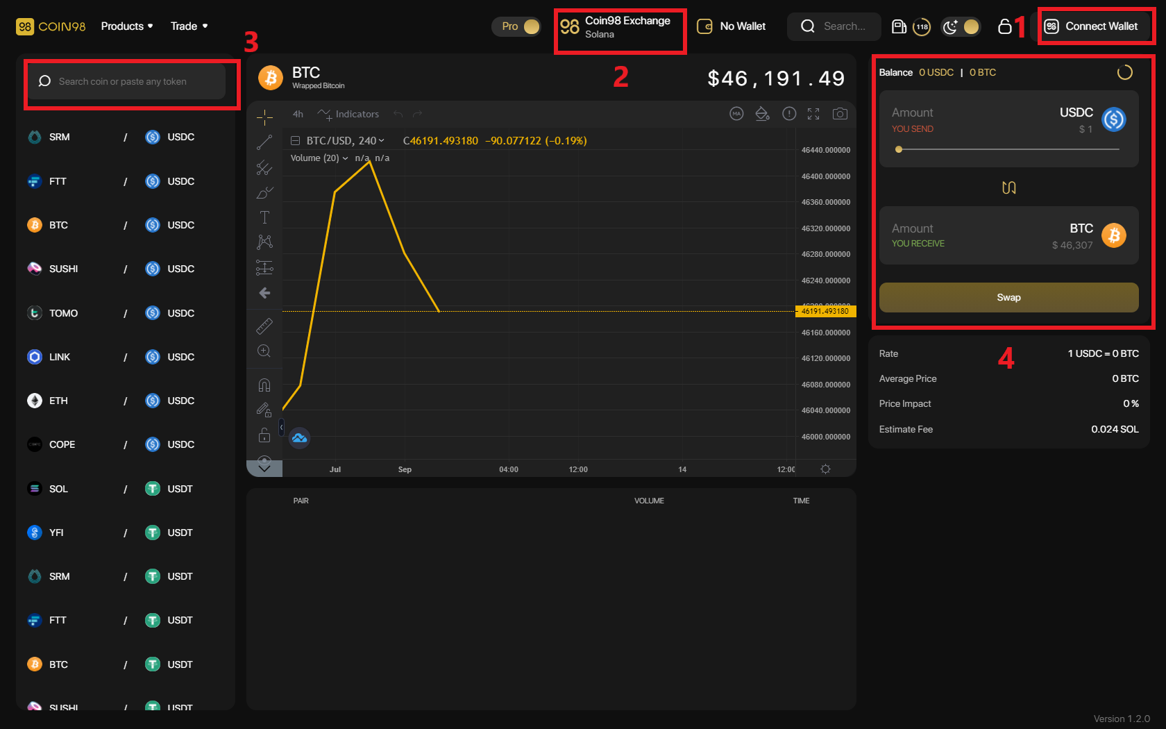
Task: Open chart axis settings gear
Action: [825, 469]
